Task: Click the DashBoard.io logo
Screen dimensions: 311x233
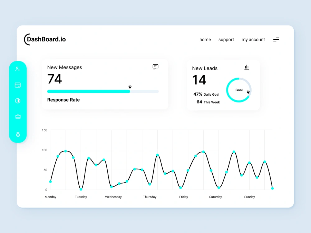Action: click(45, 39)
